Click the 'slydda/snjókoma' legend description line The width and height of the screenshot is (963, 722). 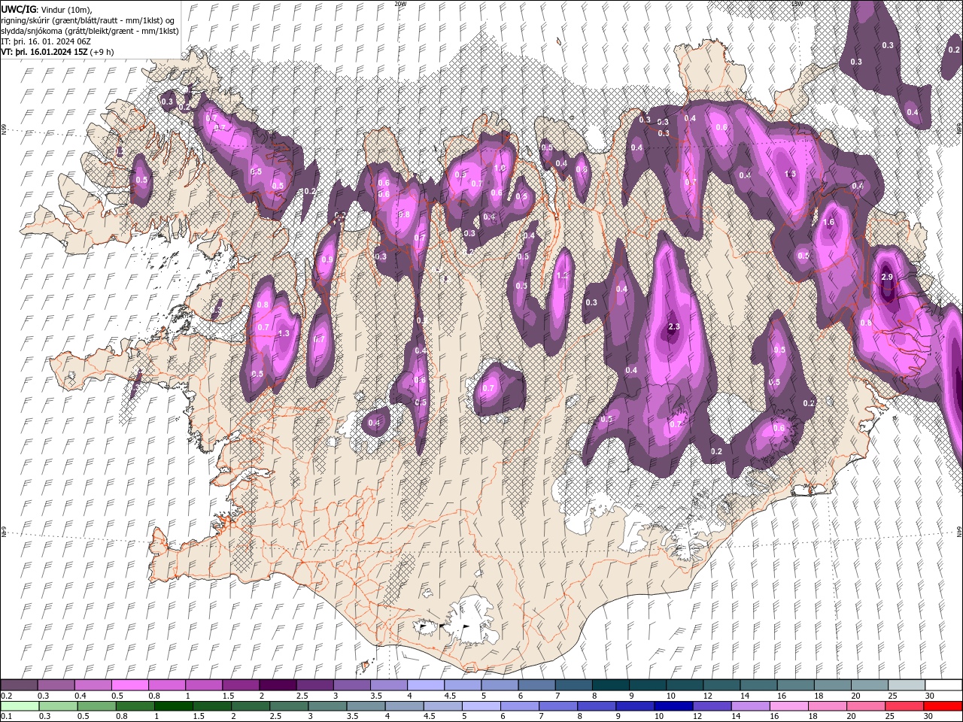[x=90, y=31]
